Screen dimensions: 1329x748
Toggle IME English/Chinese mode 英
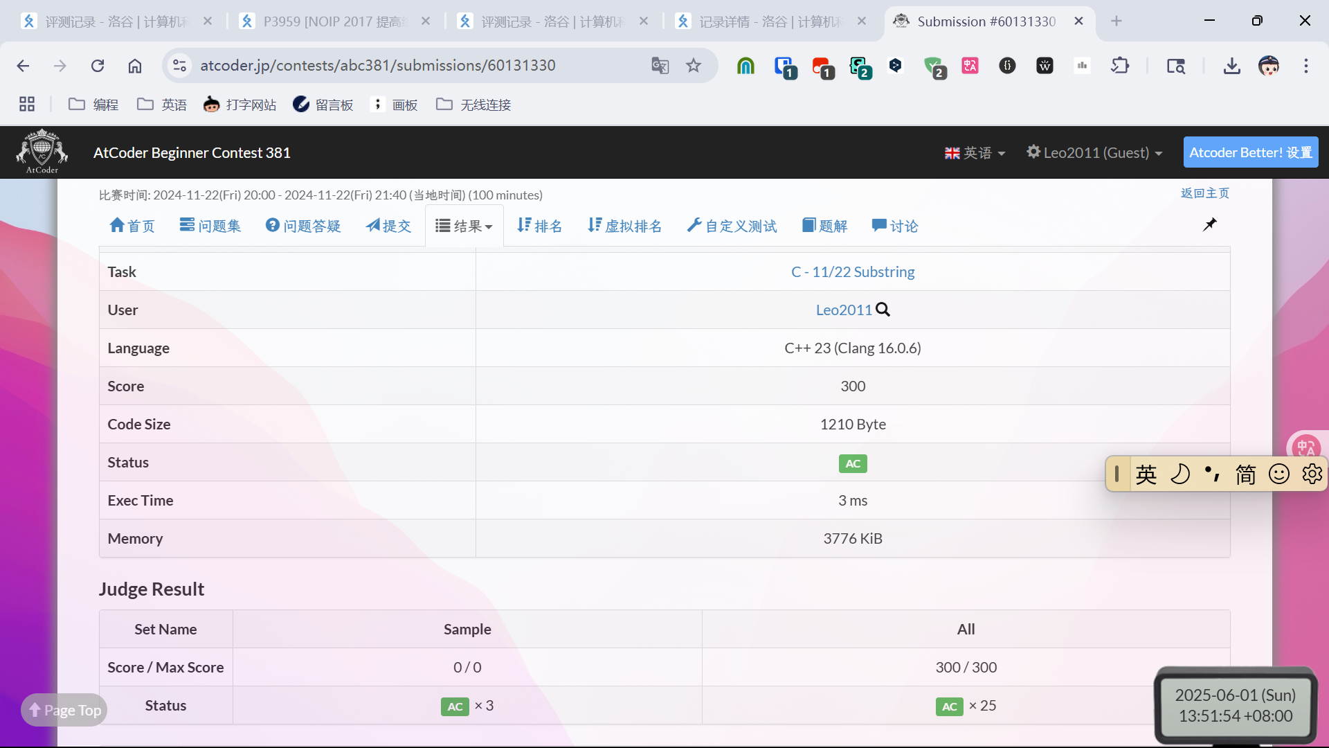[x=1146, y=474]
